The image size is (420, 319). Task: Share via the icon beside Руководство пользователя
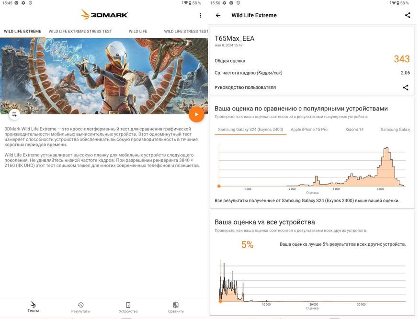pyautogui.click(x=406, y=88)
